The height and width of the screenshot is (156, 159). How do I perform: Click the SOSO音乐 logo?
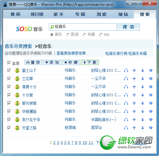(29, 29)
